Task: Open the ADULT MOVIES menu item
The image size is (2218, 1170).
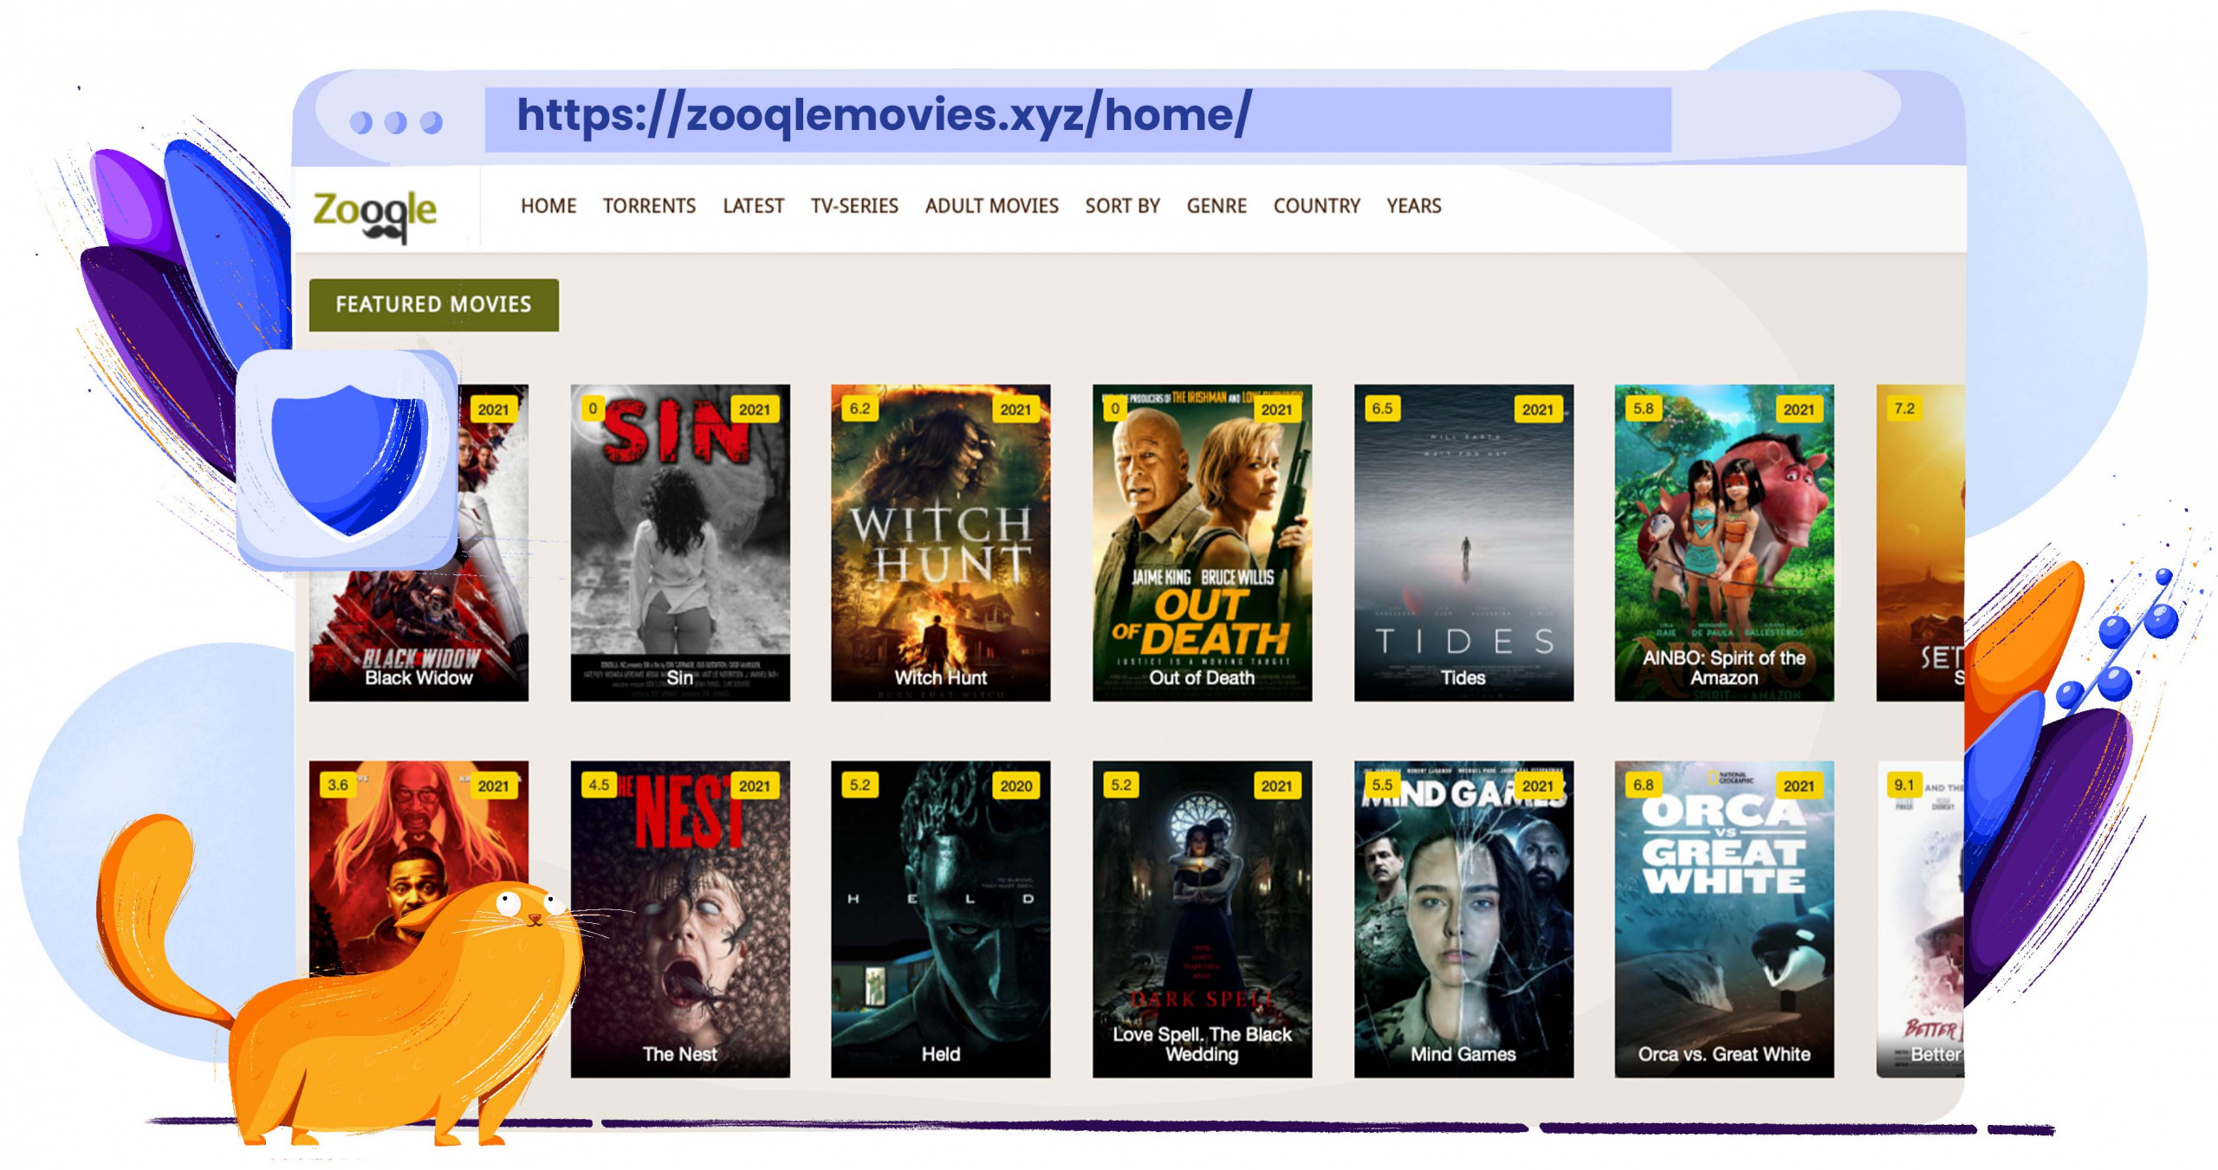Action: 991,206
